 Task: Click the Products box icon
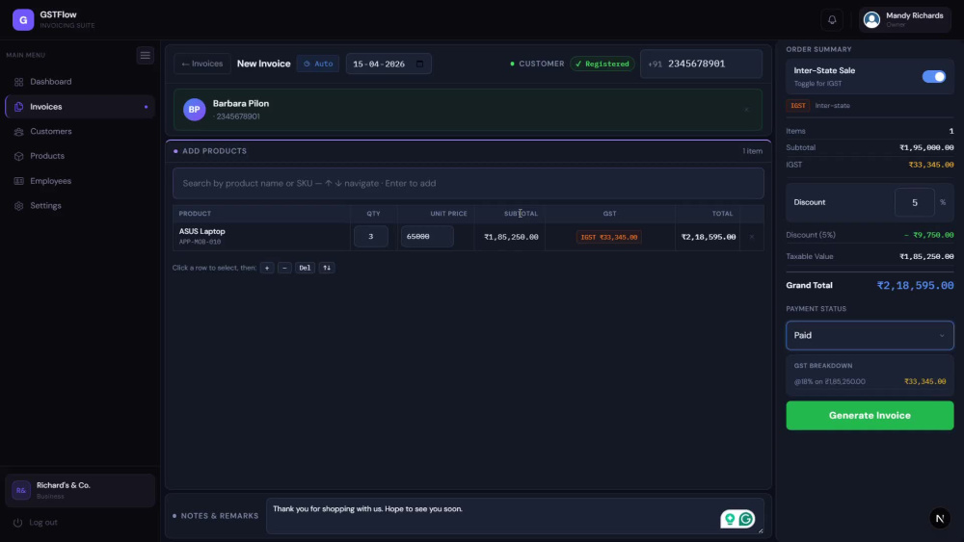coord(18,156)
